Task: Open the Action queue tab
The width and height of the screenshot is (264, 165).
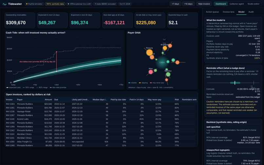Action: click(x=212, y=12)
